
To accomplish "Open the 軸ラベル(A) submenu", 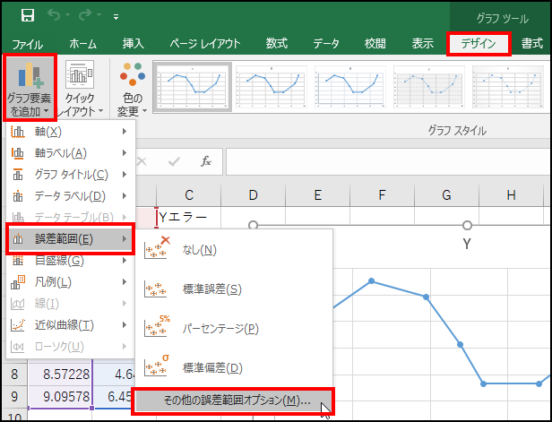I will pyautogui.click(x=71, y=153).
